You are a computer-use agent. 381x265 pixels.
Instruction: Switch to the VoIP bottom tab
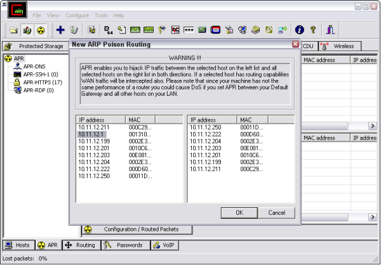164,245
